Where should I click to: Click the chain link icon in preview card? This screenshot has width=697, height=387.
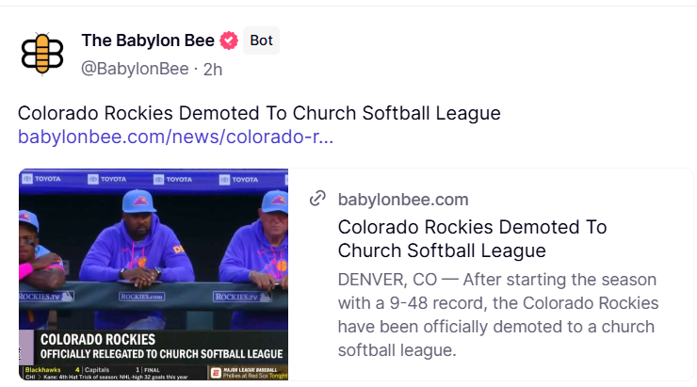click(x=318, y=199)
